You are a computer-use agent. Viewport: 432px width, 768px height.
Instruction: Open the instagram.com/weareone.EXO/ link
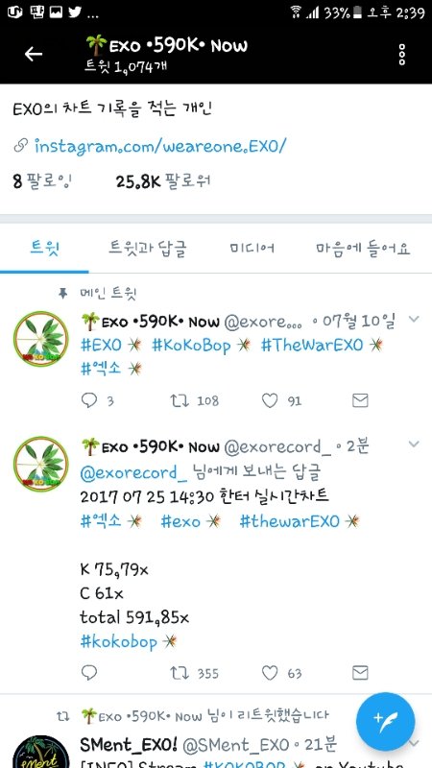click(159, 146)
